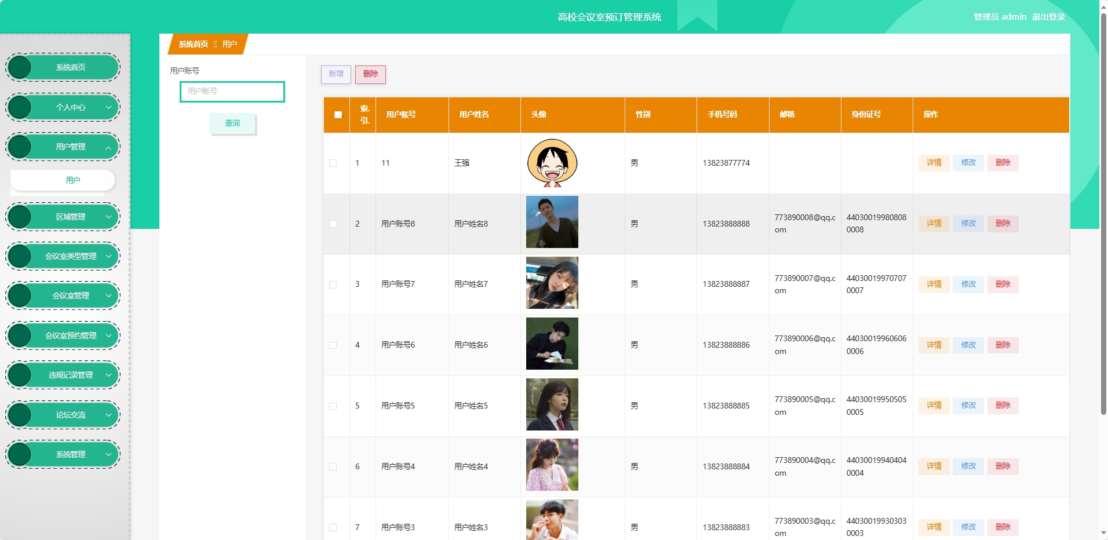Expand the 系统管理 chevron
1108x540 pixels.
click(x=108, y=454)
